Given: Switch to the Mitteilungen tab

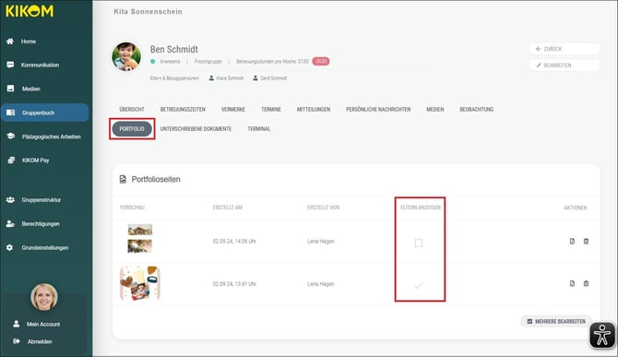Looking at the screenshot, I should 314,110.
